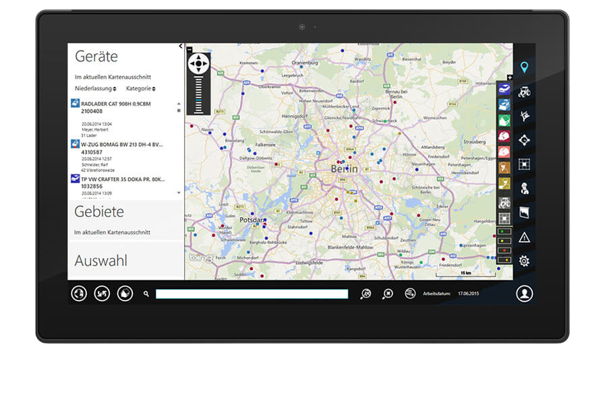The height and width of the screenshot is (407, 607).
Task: Click the worker personnel icon in sidebar
Action: pos(524,189)
